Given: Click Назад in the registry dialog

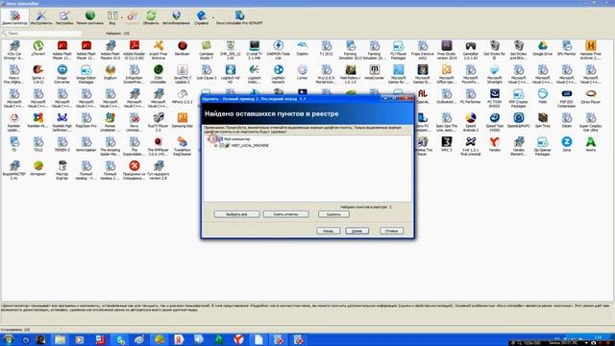Looking at the screenshot, I should [x=328, y=231].
